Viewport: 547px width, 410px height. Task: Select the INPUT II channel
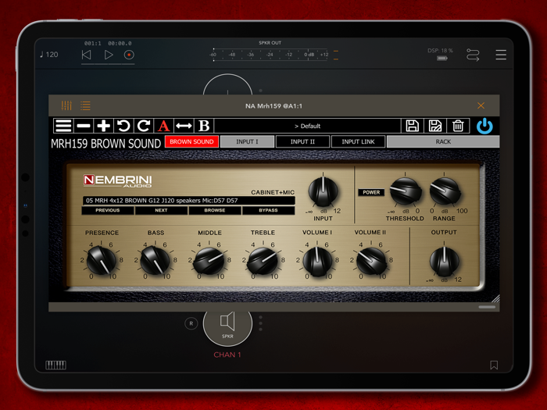pyautogui.click(x=302, y=141)
